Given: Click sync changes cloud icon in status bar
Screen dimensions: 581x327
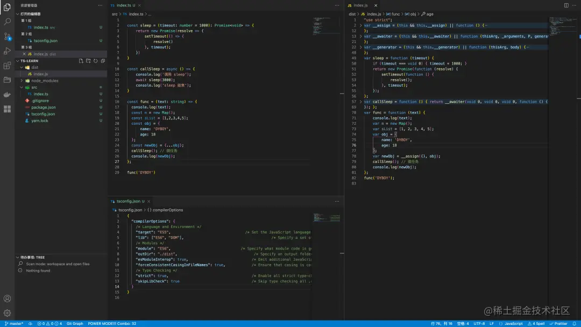Looking at the screenshot, I should [30, 324].
